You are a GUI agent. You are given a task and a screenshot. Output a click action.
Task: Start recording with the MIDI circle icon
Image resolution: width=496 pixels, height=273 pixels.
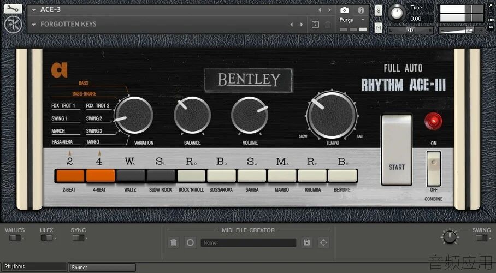coord(190,242)
